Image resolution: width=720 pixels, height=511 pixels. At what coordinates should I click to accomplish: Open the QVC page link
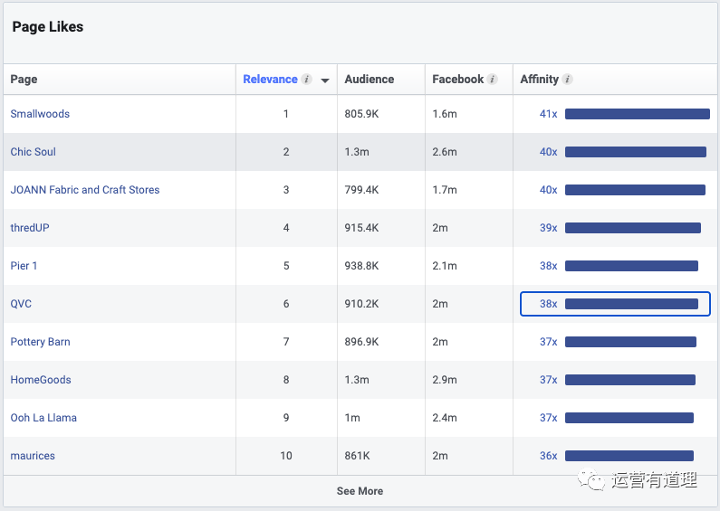point(21,304)
